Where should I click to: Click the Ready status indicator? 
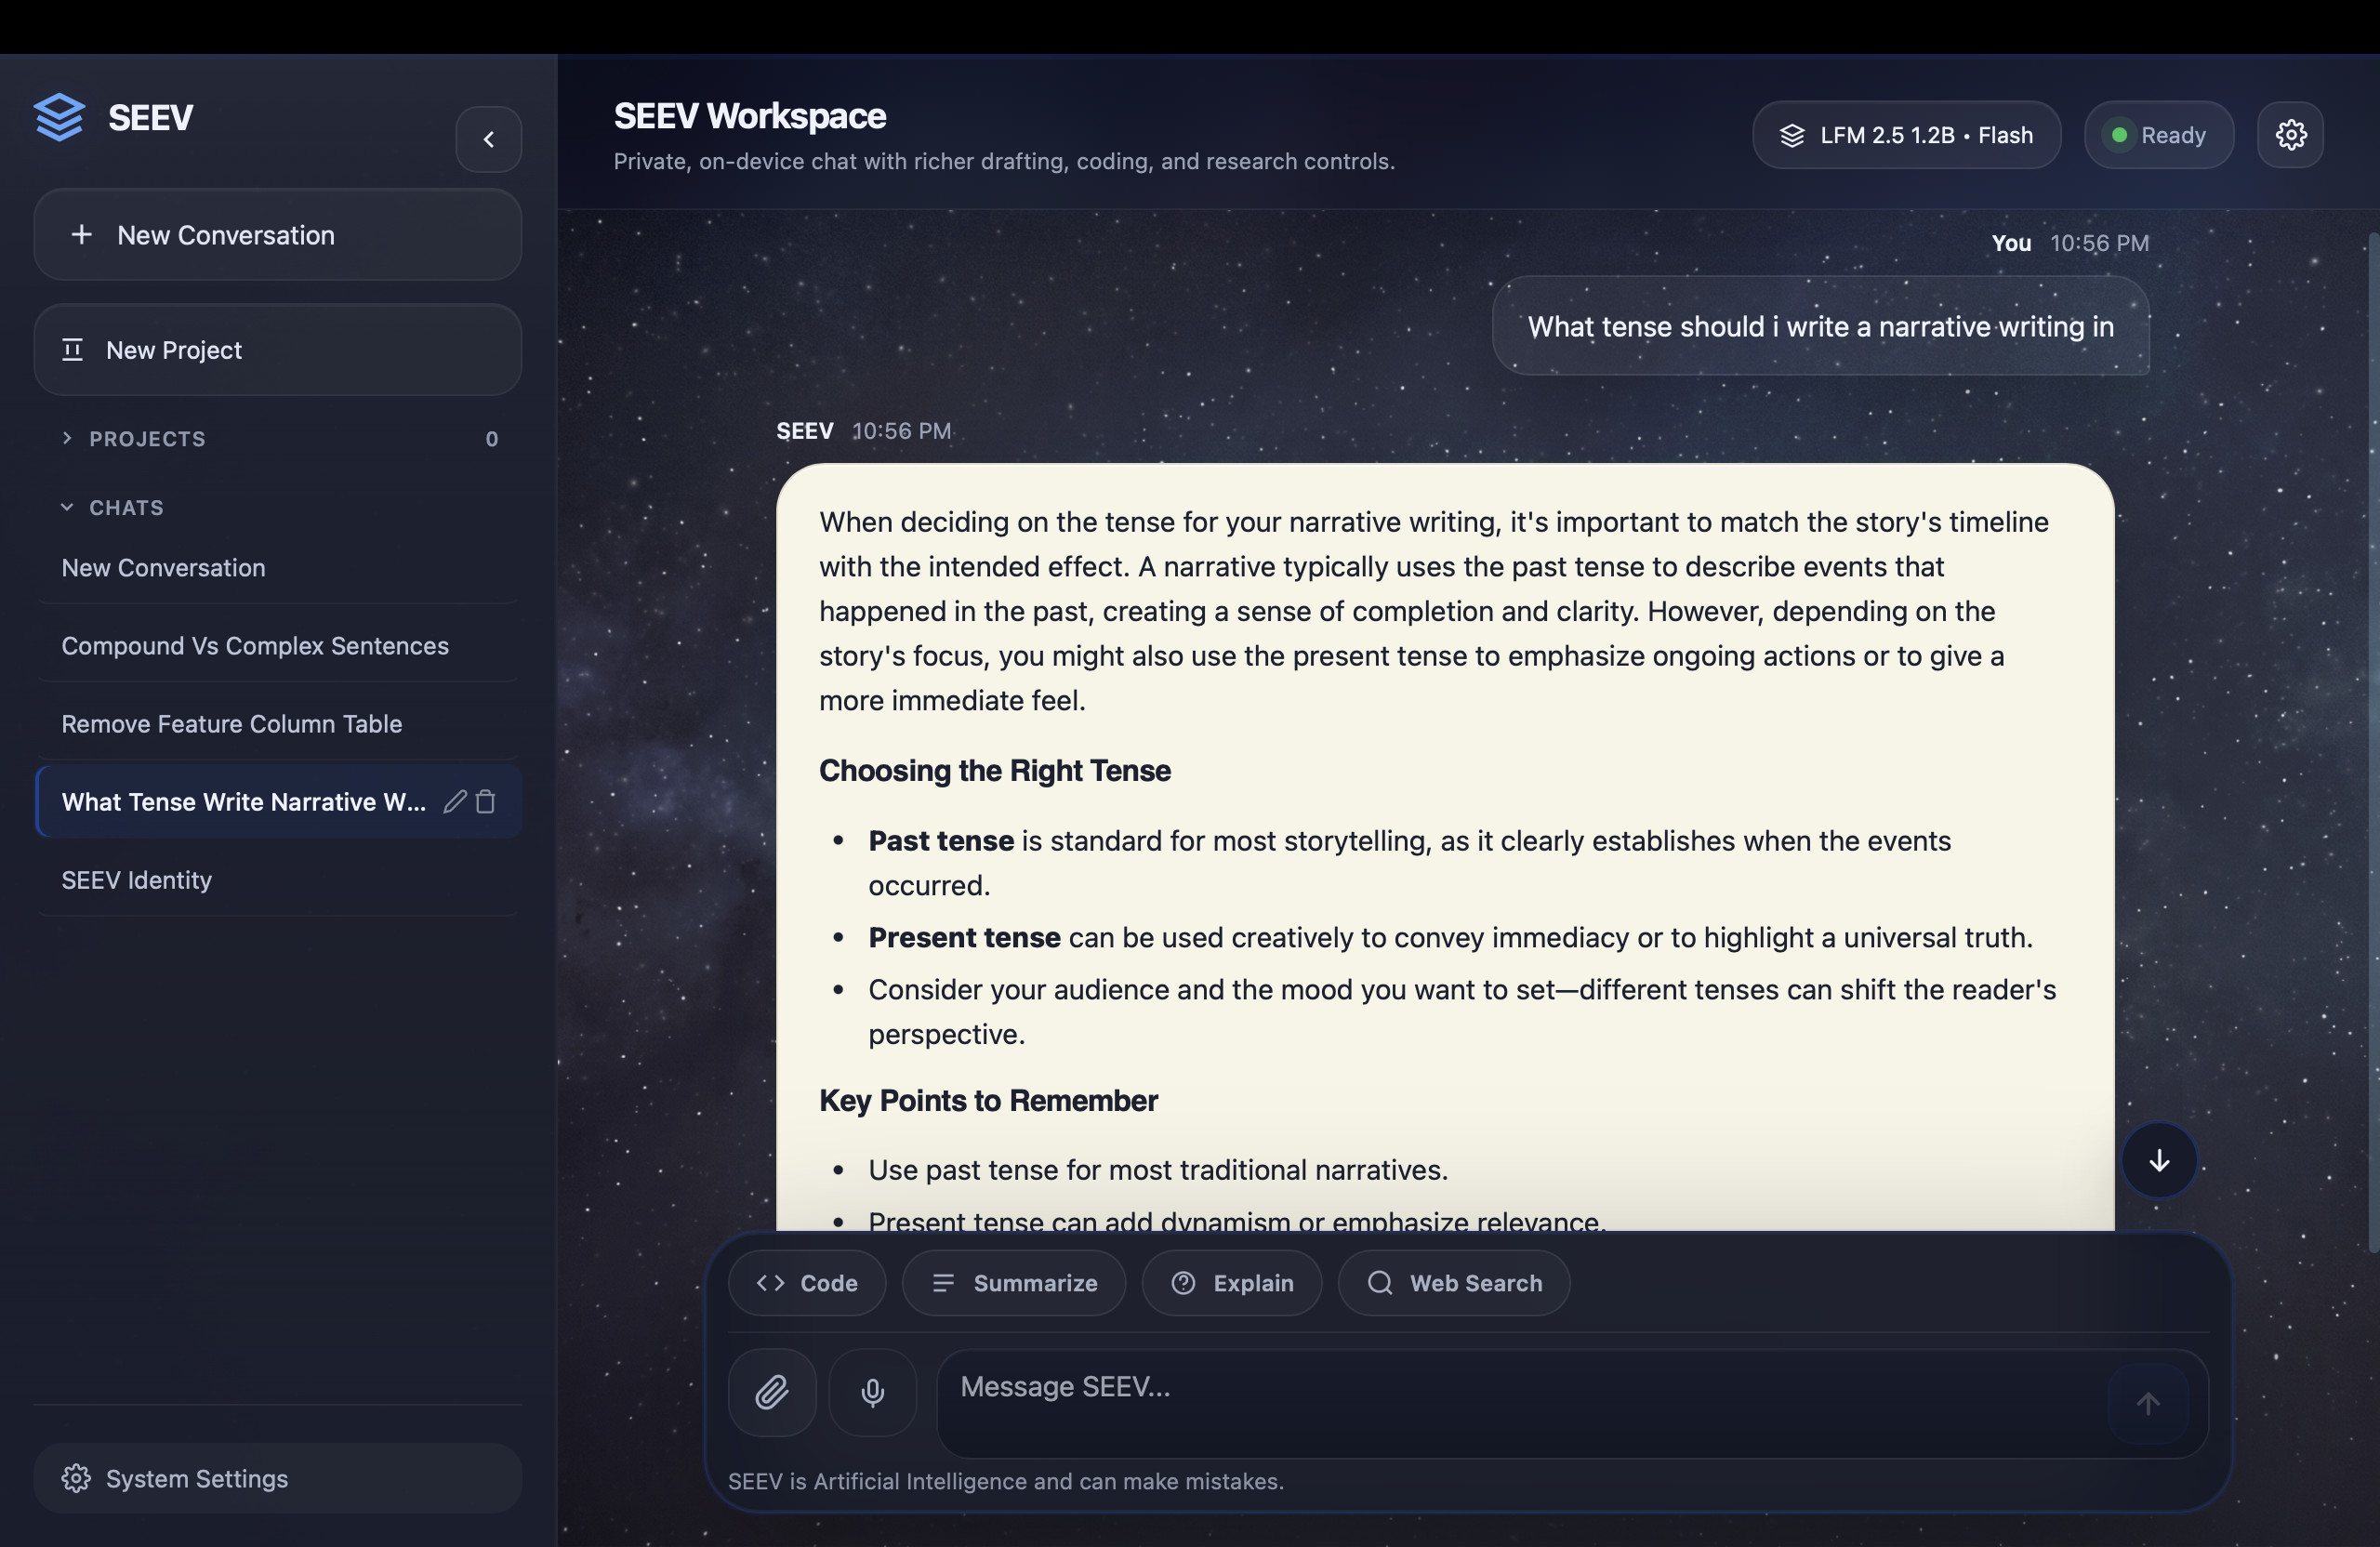[2158, 135]
